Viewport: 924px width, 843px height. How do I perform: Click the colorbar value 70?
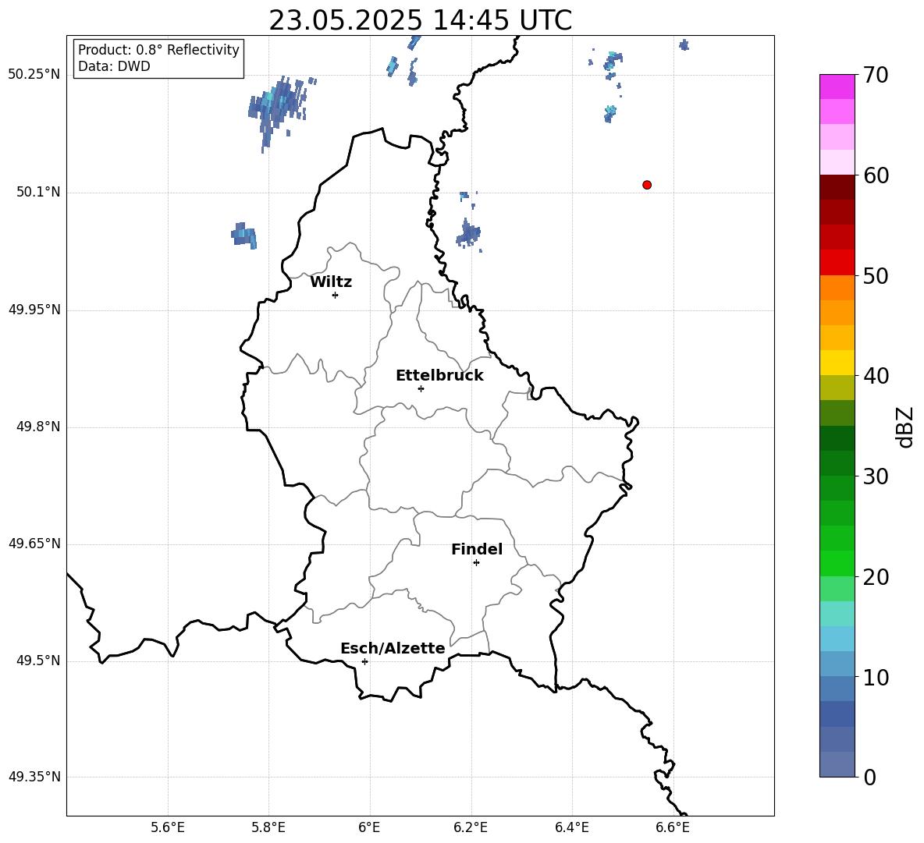point(876,75)
